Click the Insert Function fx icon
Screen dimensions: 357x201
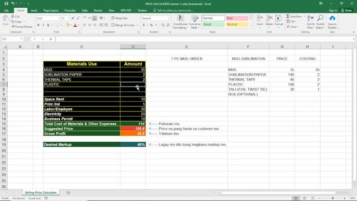point(51,39)
